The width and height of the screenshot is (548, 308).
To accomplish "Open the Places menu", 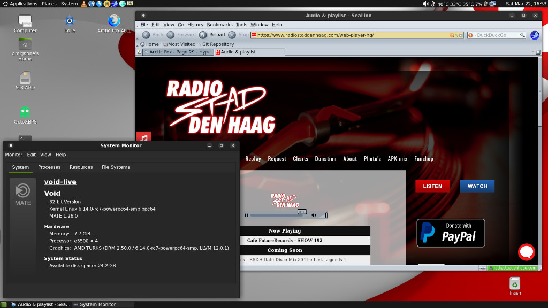I will pos(49,4).
